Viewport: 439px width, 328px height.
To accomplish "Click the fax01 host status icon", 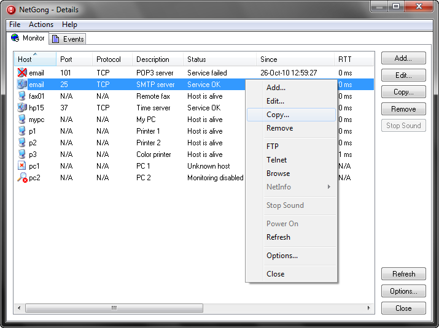I will pyautogui.click(x=22, y=96).
